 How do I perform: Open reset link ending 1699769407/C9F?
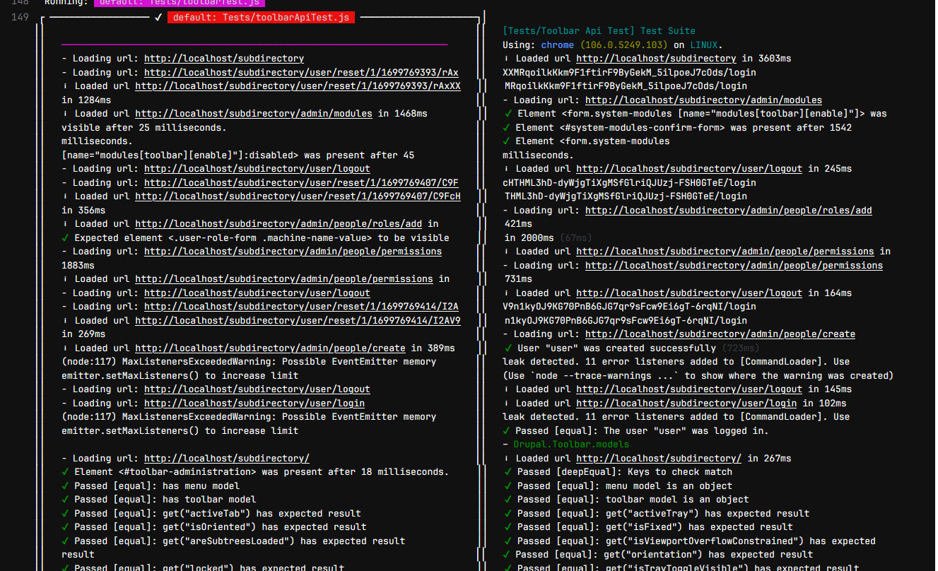[301, 183]
